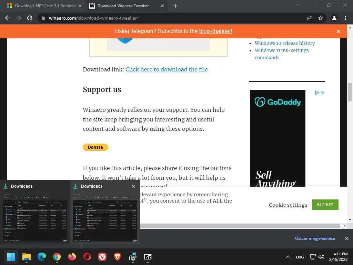Viewport: 353px width, 265px height.
Task: Launch Firefox from the taskbar
Action: (x=72, y=257)
